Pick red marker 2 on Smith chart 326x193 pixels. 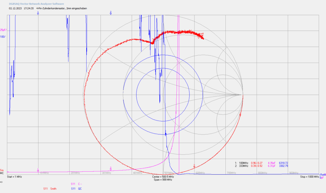click(x=194, y=166)
